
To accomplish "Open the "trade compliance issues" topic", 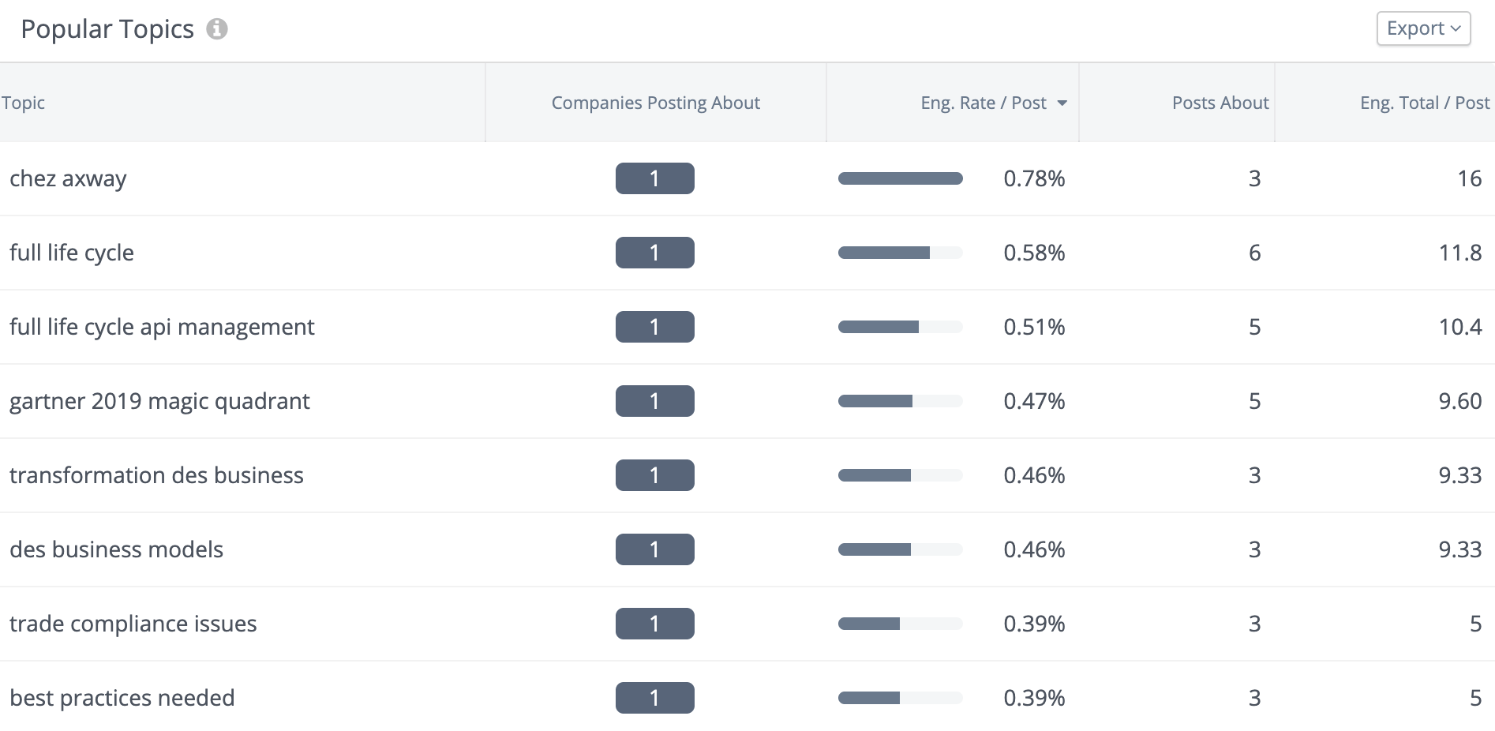I will (132, 623).
